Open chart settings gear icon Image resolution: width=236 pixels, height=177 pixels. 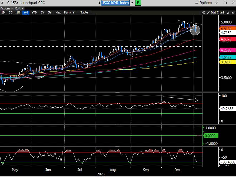click(232, 12)
